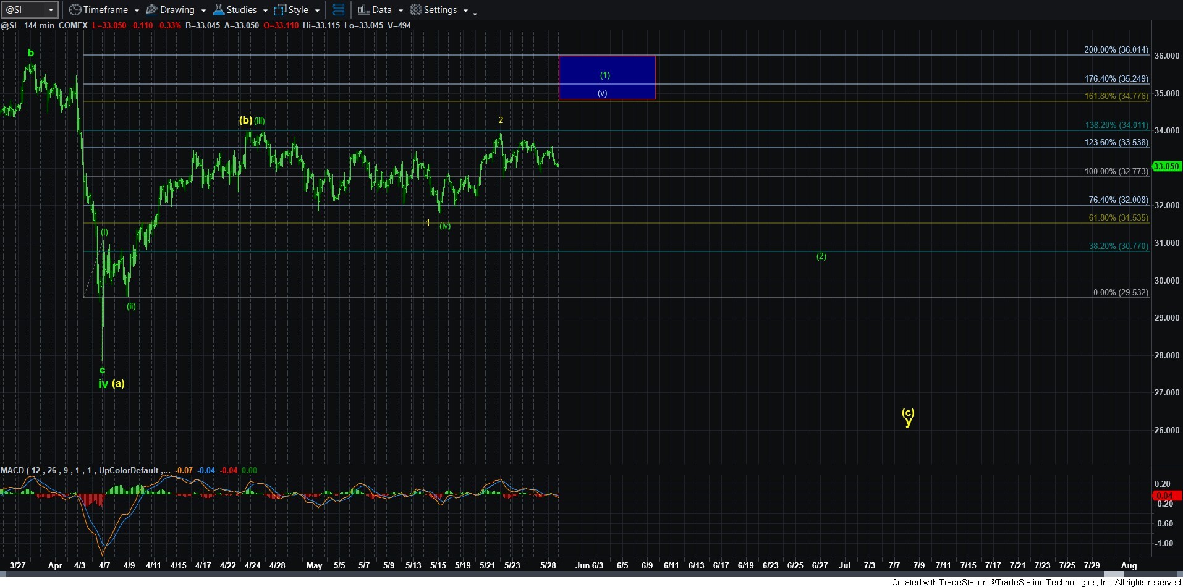The width and height of the screenshot is (1183, 587).
Task: Click the yellow (a) wave label
Action: (118, 383)
